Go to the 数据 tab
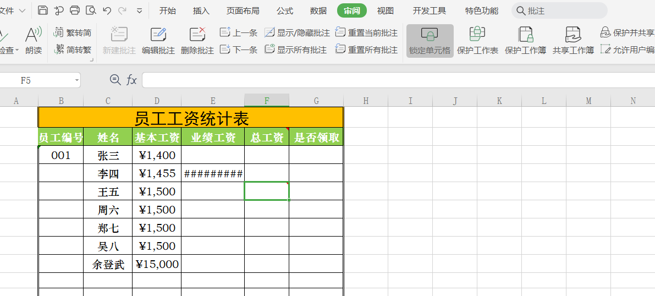 pos(318,11)
